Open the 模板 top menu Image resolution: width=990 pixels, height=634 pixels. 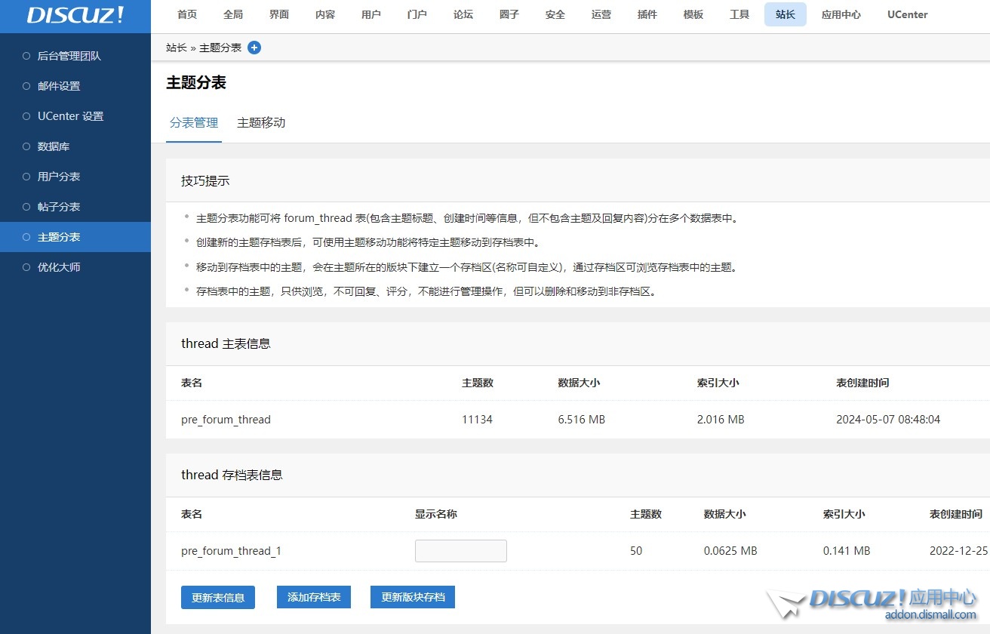coord(693,14)
